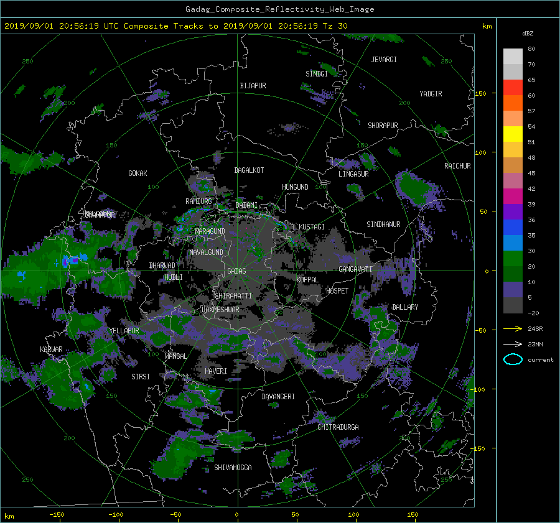Click the DHARWAD label
560x523 pixels.
point(162,266)
